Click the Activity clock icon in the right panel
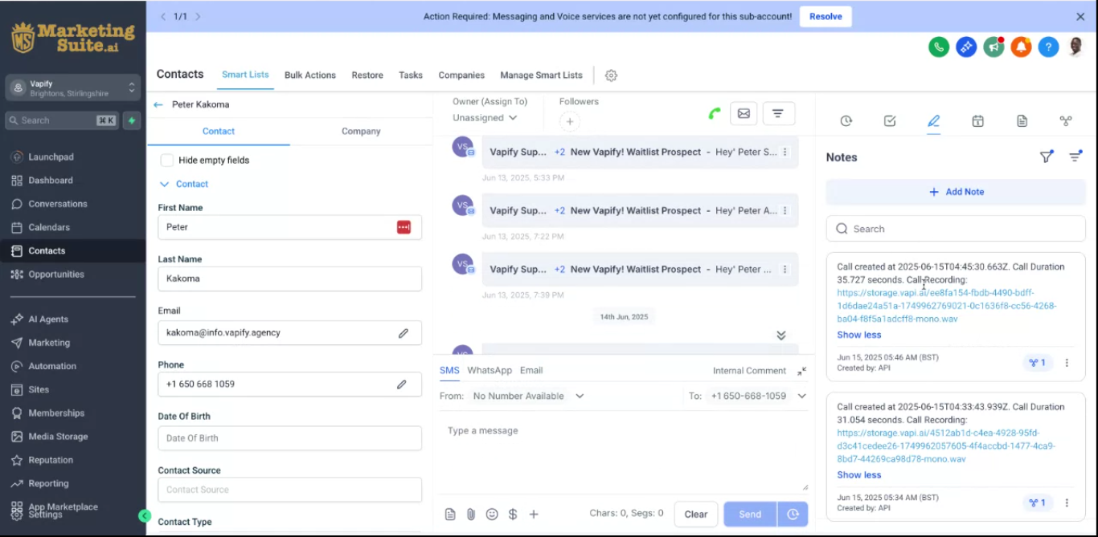 point(846,120)
